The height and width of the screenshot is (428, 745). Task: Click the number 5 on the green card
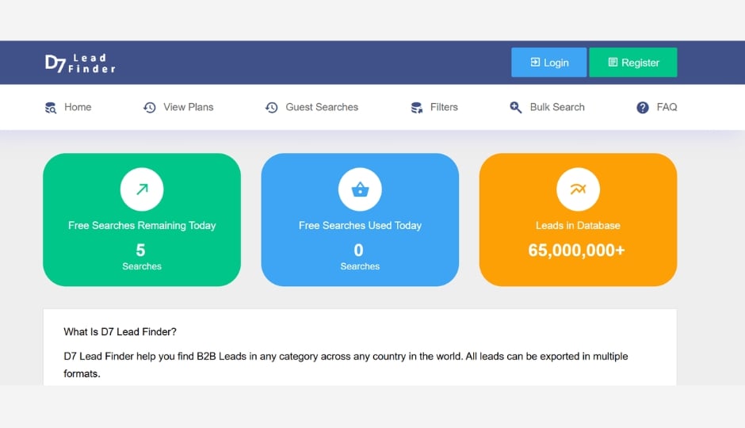(140, 250)
